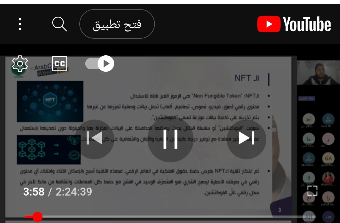Pause the video
This screenshot has width=340, height=223.
pyautogui.click(x=170, y=139)
